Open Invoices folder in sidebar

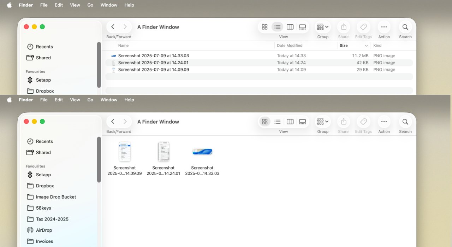(x=40, y=241)
